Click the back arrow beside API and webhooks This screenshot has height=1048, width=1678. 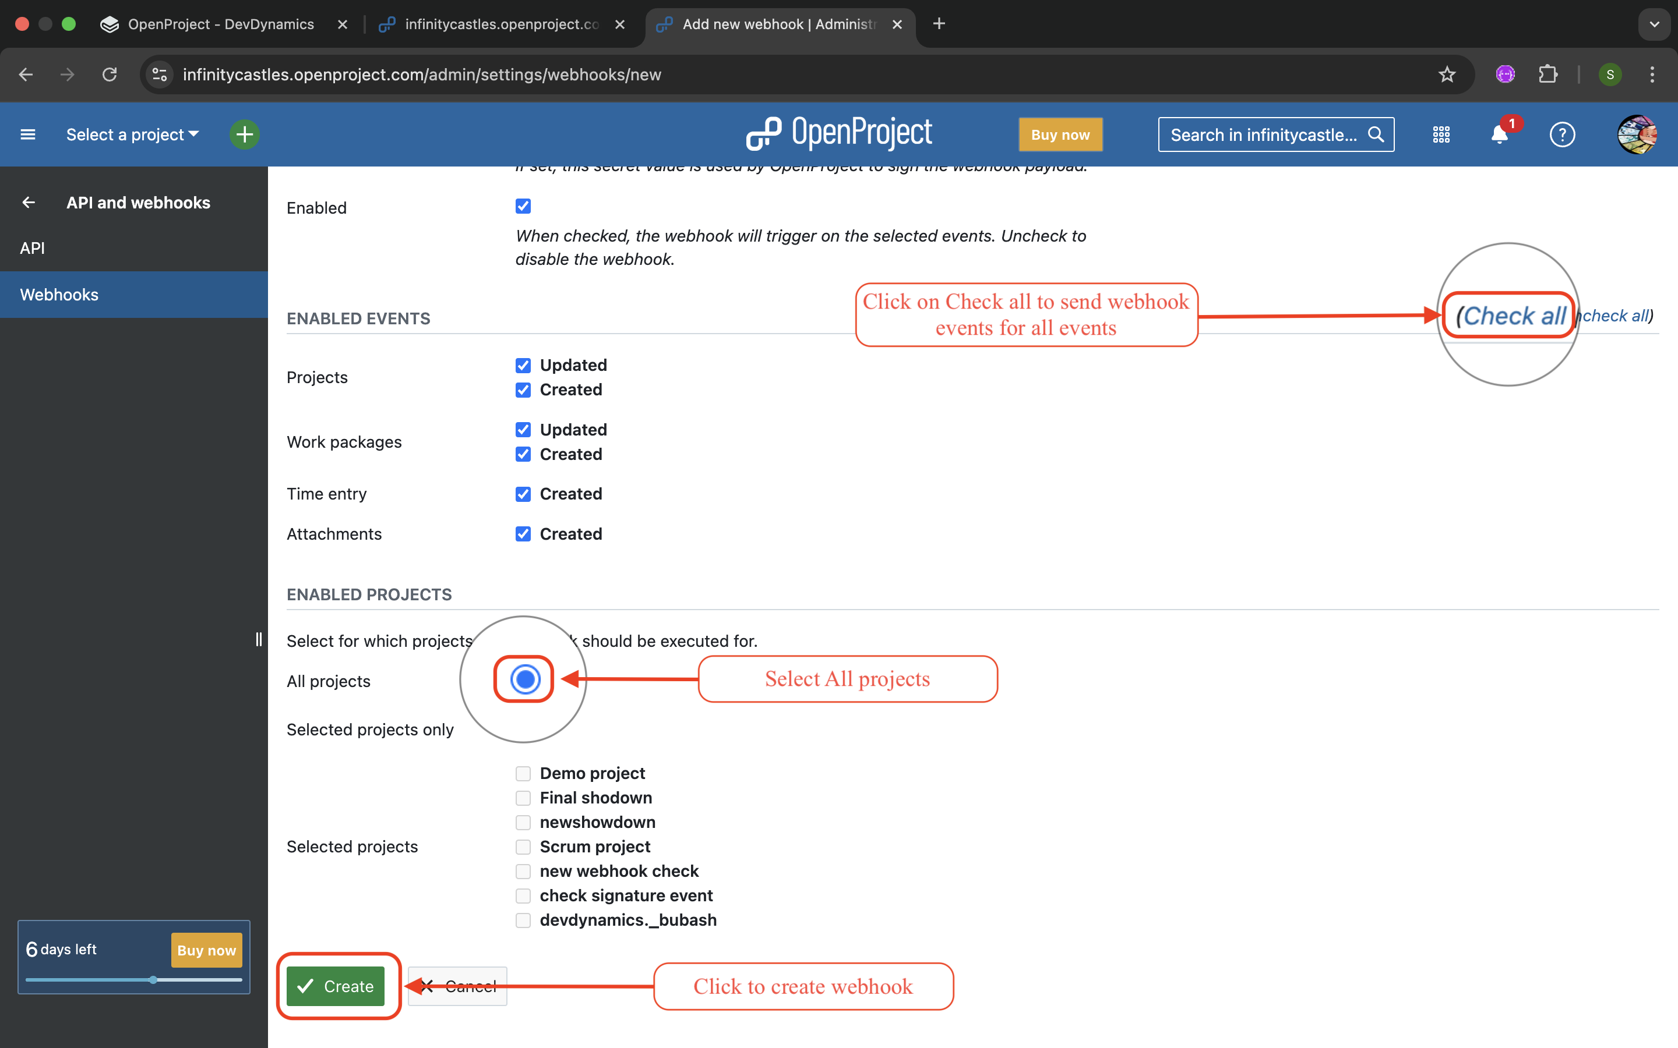[29, 203]
